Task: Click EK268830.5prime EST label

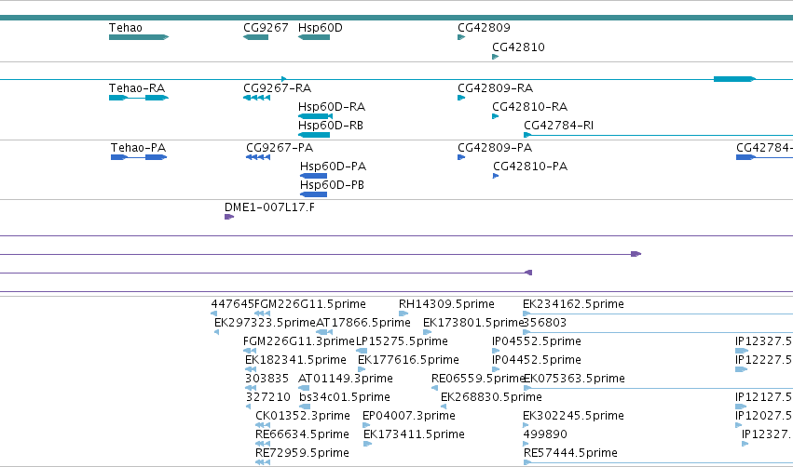Action: pyautogui.click(x=491, y=397)
